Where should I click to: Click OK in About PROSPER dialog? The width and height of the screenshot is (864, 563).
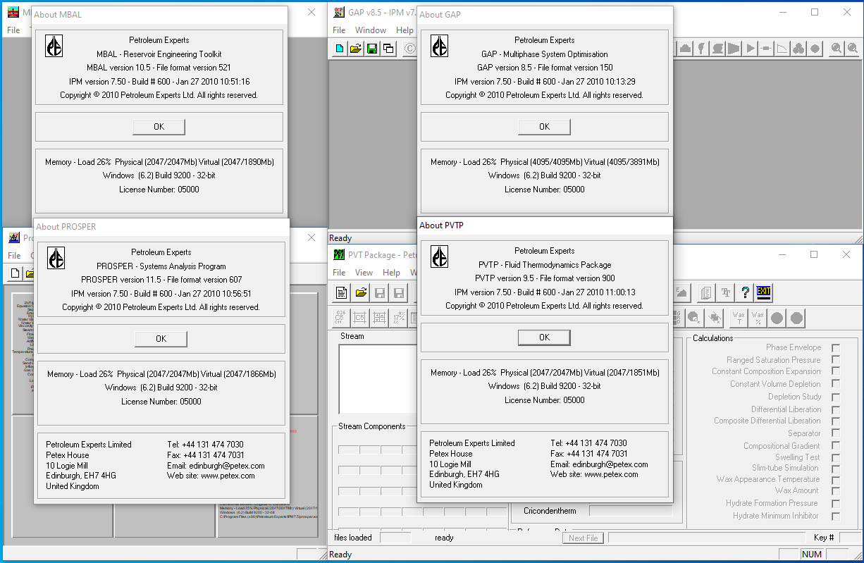click(161, 339)
